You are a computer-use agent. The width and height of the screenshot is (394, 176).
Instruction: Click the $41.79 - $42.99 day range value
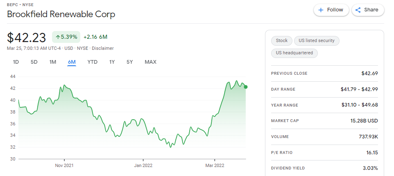[x=359, y=89]
